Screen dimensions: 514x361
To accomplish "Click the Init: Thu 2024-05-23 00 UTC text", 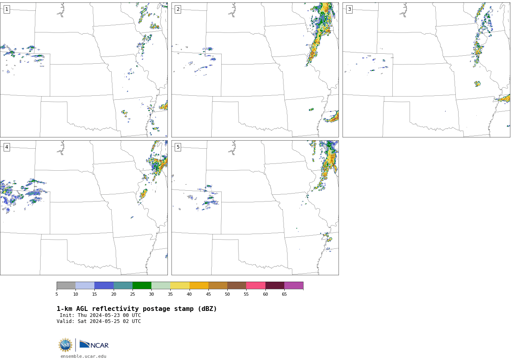I will [100, 315].
